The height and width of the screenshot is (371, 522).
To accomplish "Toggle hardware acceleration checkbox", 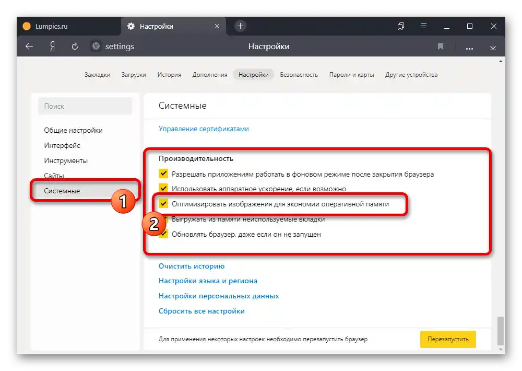I will (x=163, y=188).
